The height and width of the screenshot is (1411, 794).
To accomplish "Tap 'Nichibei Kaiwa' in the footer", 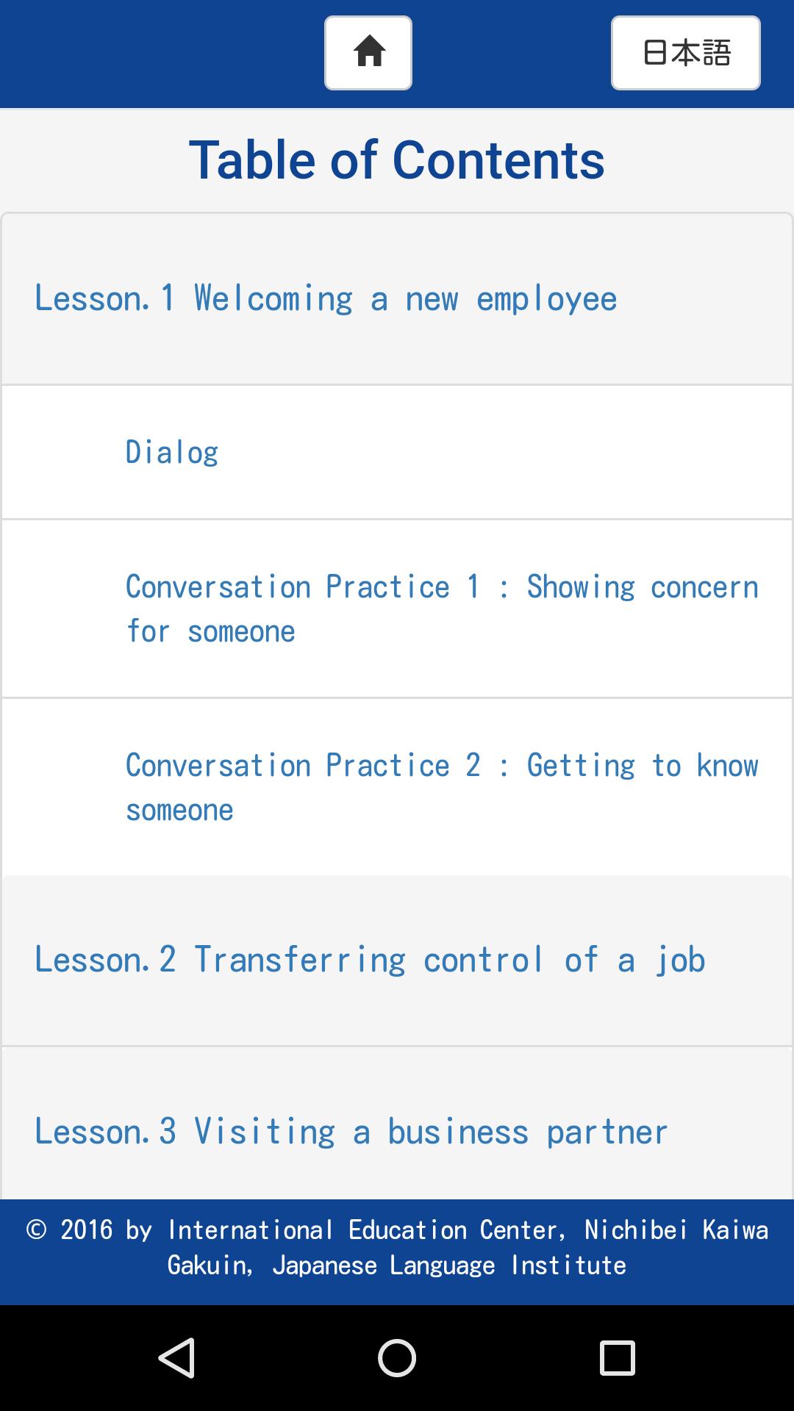I will pyautogui.click(x=676, y=1229).
